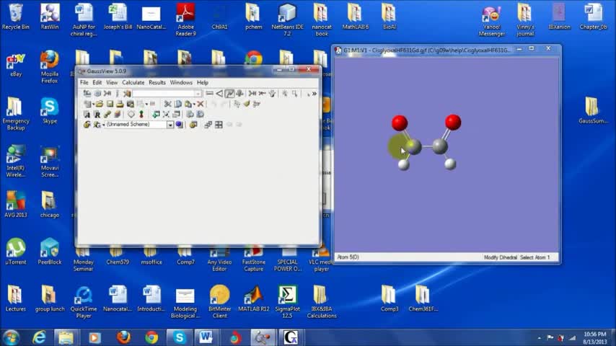Open Skype from the taskbar
616x346 pixels.
coord(179,337)
